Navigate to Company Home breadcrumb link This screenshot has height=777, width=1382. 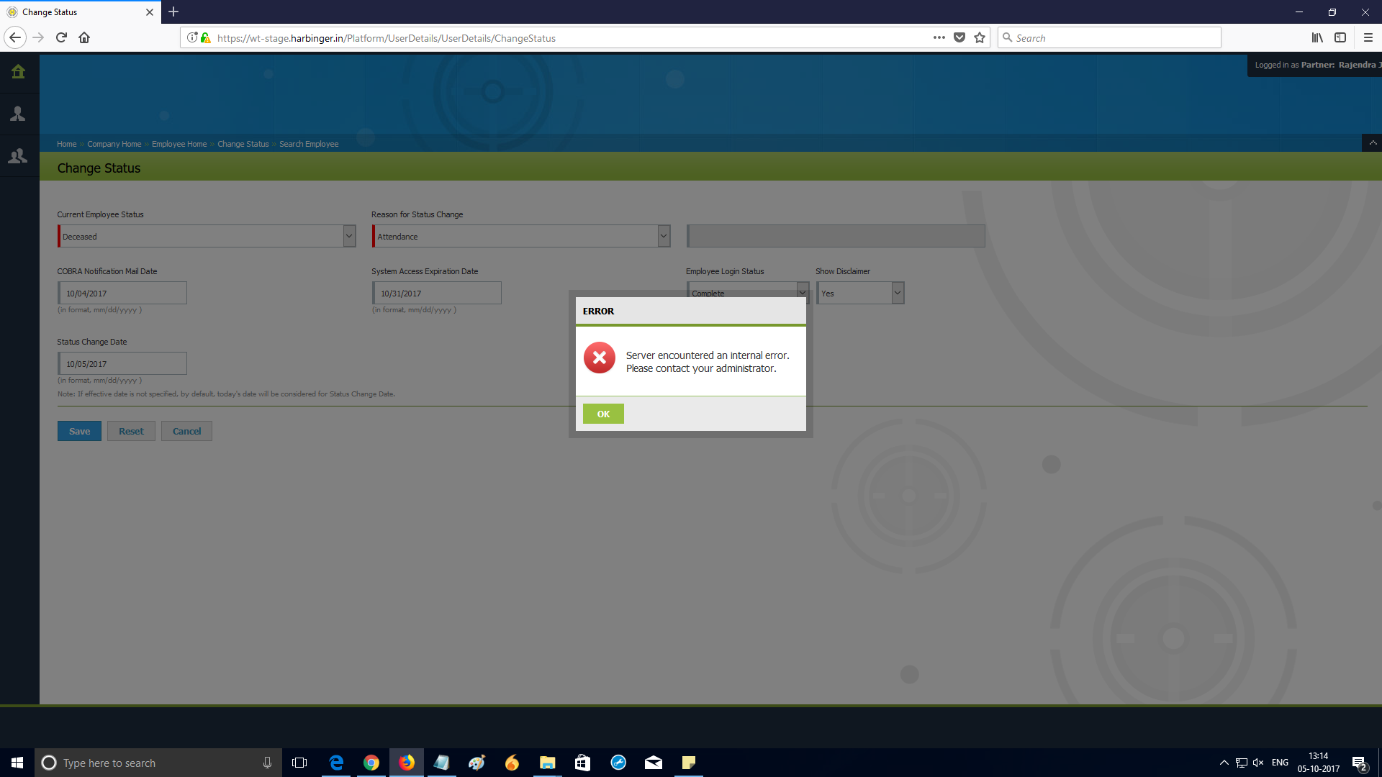(x=114, y=144)
